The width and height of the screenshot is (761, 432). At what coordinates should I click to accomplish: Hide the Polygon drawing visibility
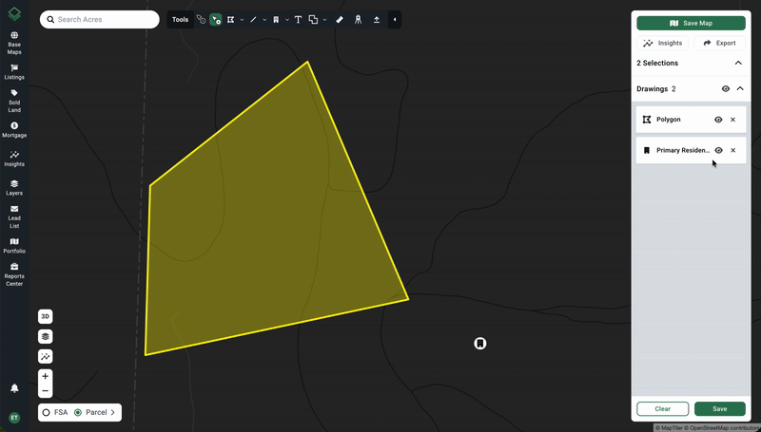(x=718, y=120)
